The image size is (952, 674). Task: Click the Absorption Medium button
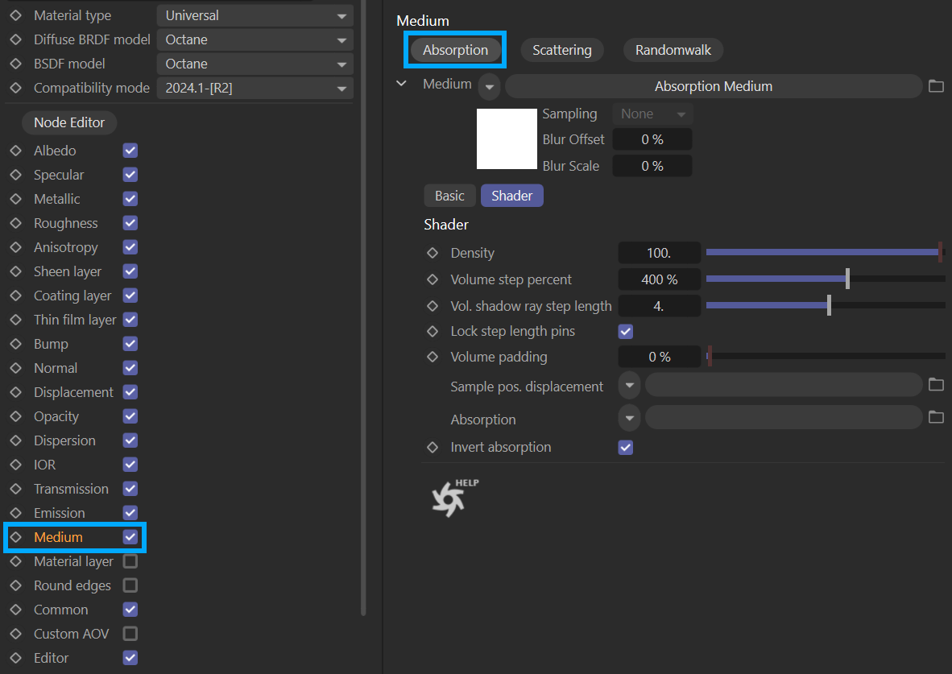[713, 86]
